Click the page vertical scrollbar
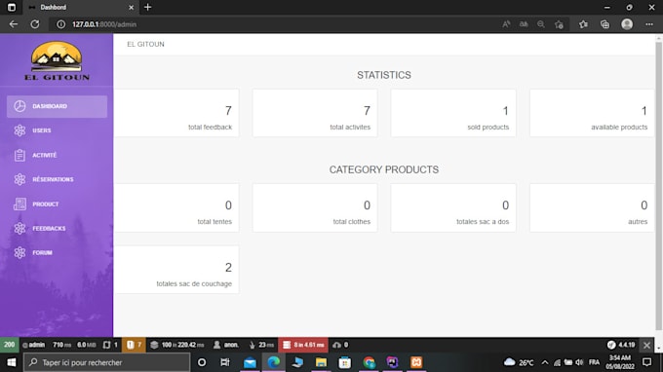663x372 pixels. coord(658,186)
